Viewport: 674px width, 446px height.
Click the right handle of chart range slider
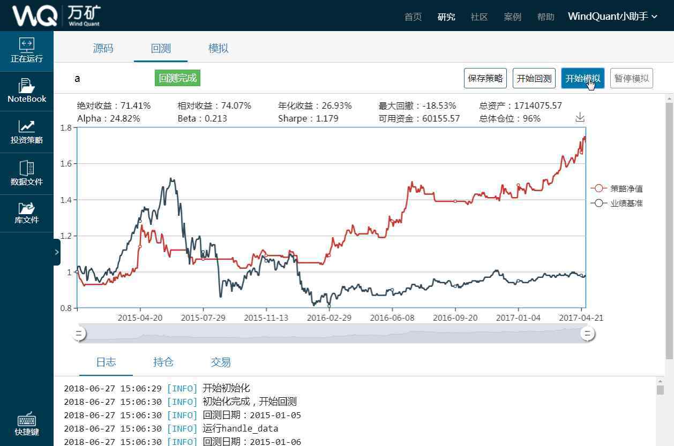(x=588, y=334)
